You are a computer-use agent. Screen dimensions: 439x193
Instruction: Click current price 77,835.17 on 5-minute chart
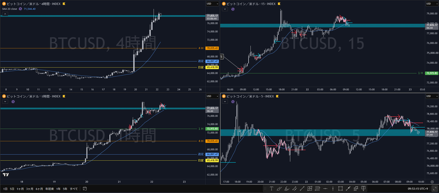pyautogui.click(x=431, y=132)
